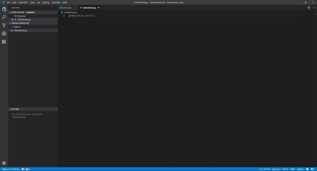Viewport: 317px width, 171px height.
Task: Switch to the Welcome tab
Action: coord(67,8)
